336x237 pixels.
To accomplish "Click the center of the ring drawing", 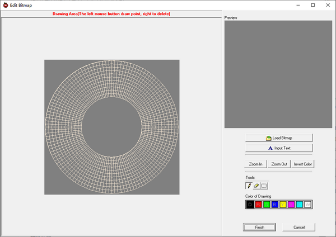I will pos(112,127).
